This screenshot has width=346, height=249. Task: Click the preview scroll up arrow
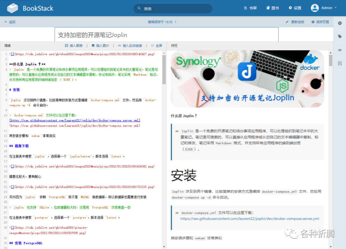pos(331,53)
